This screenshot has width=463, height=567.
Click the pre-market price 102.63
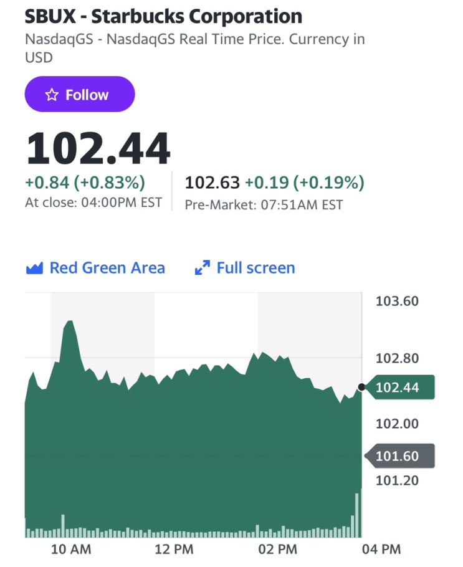click(x=212, y=183)
